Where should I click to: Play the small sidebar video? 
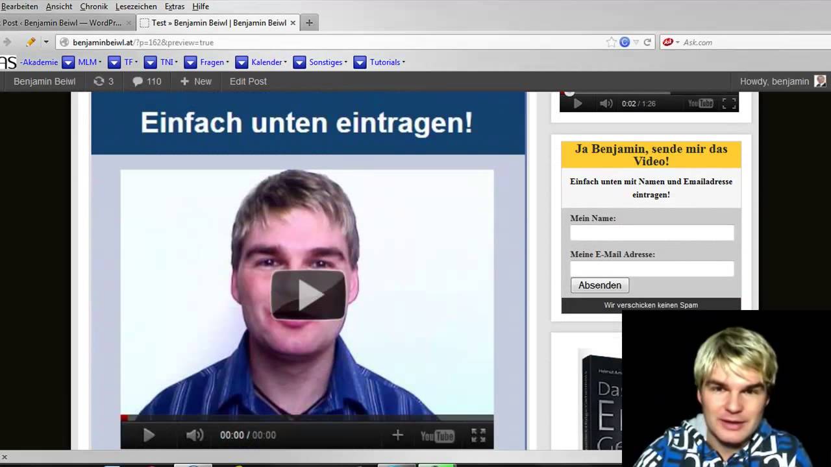coord(577,103)
